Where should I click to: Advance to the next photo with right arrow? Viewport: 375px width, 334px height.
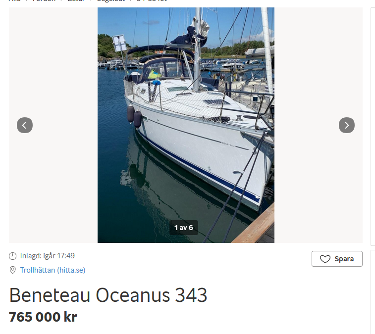(x=347, y=125)
